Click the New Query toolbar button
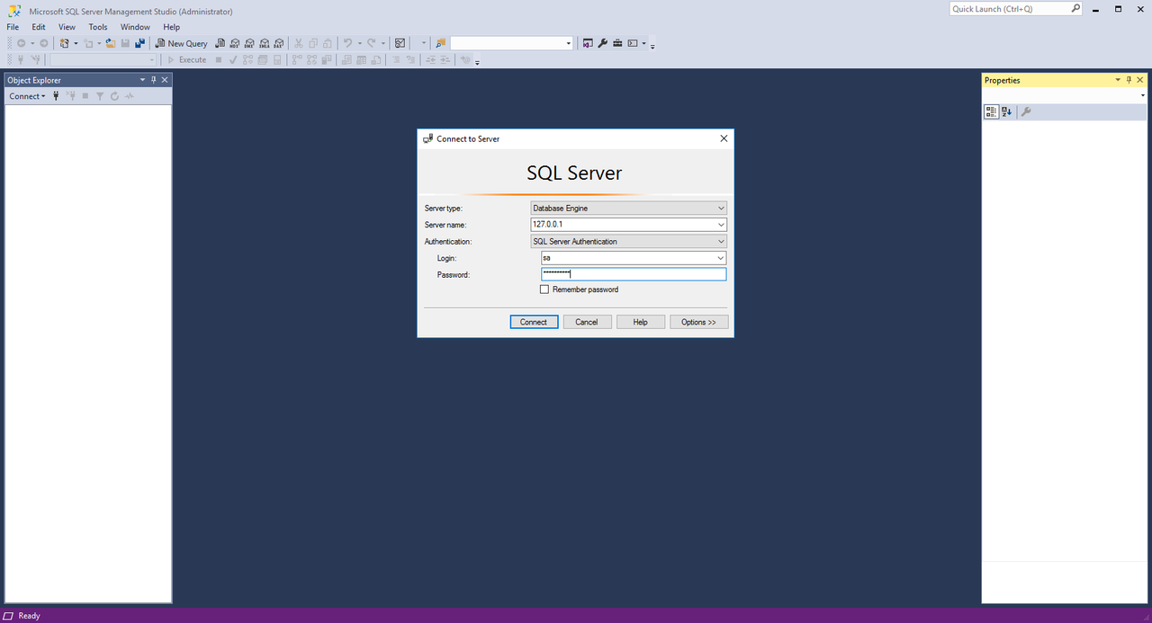This screenshot has height=623, width=1152. coord(182,43)
